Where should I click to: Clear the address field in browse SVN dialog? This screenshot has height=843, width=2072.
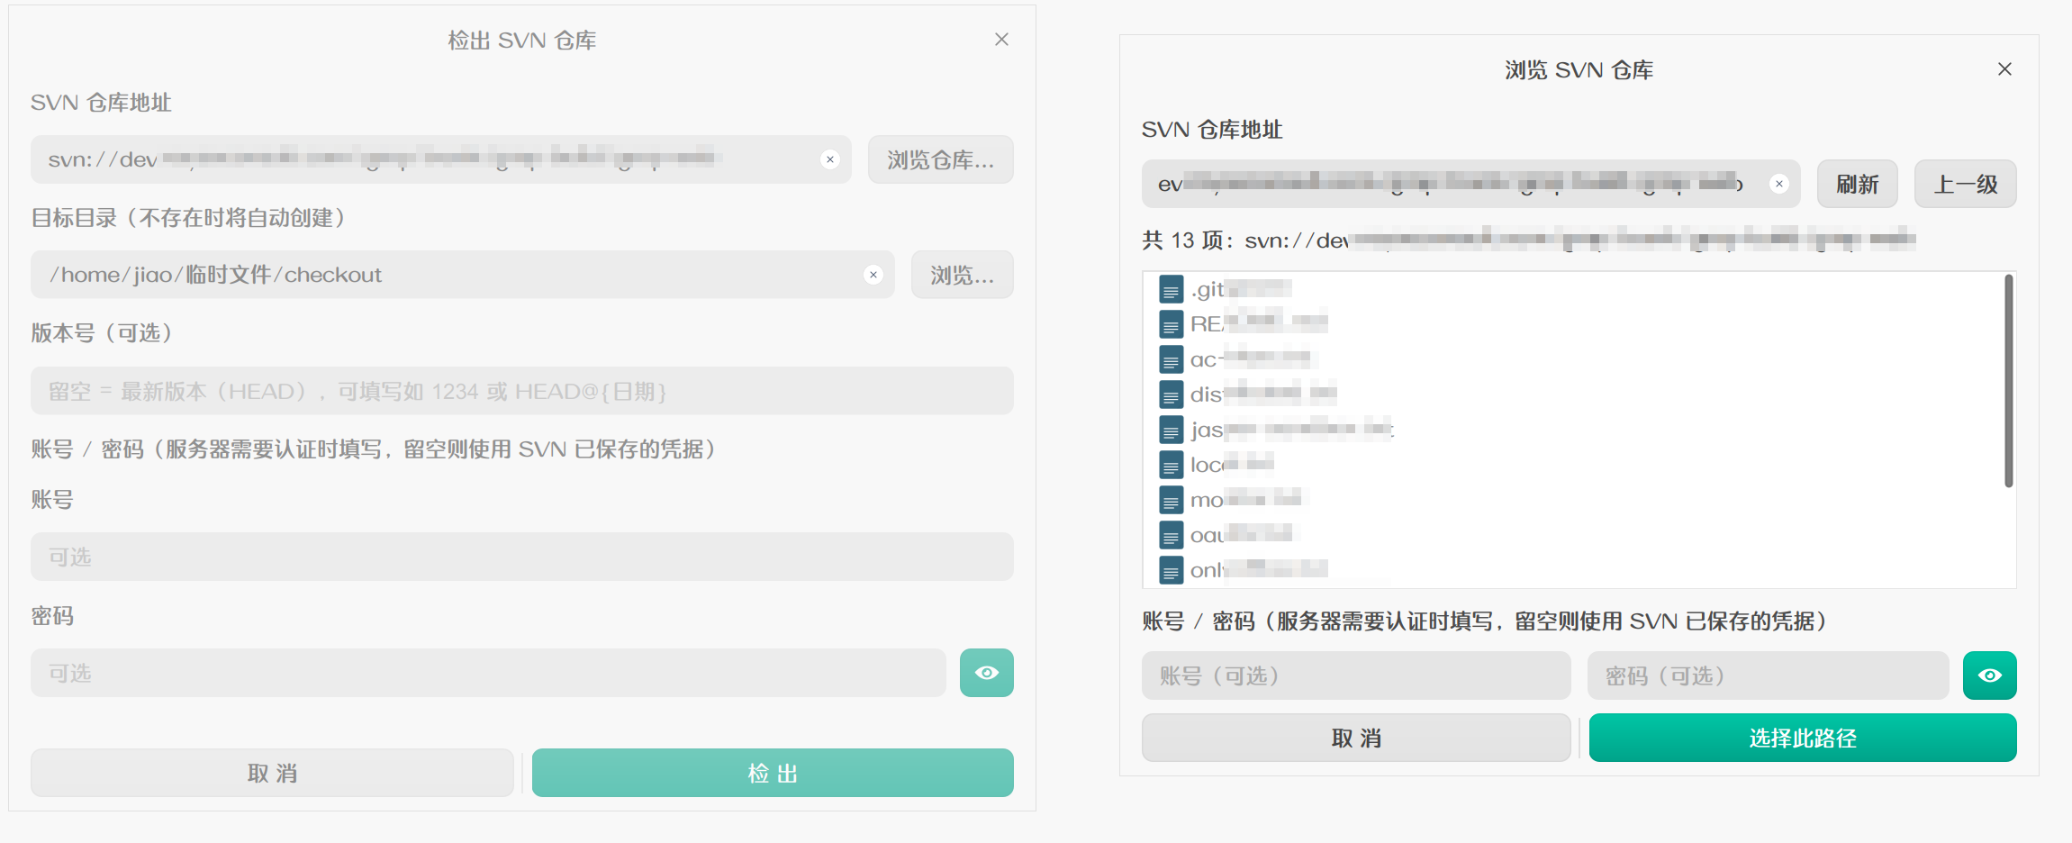pos(1779,184)
